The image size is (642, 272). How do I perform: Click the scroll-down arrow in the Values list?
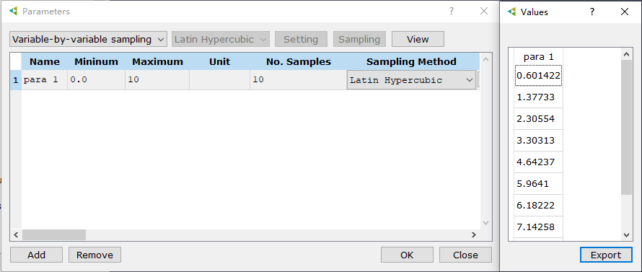[626, 234]
